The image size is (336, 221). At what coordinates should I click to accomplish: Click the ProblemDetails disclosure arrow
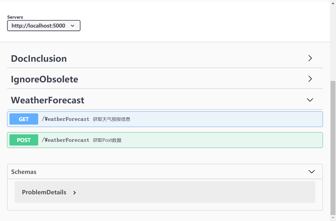click(74, 193)
